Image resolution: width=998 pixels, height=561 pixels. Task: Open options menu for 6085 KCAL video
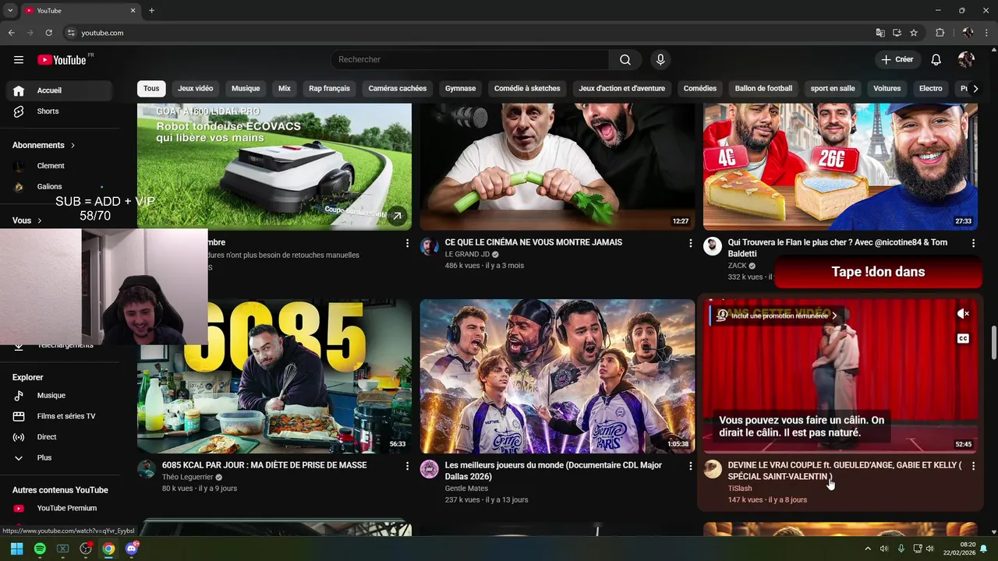pos(407,466)
